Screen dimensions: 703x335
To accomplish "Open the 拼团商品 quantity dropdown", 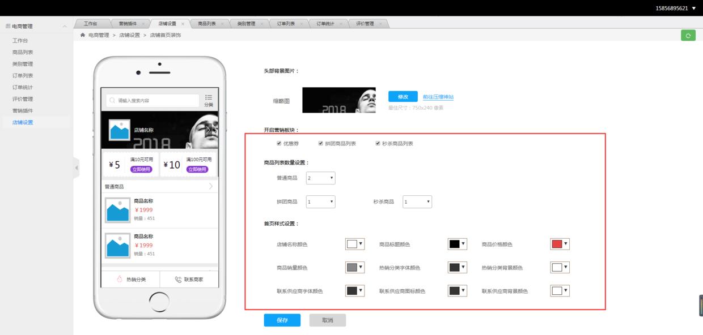I will pos(320,201).
